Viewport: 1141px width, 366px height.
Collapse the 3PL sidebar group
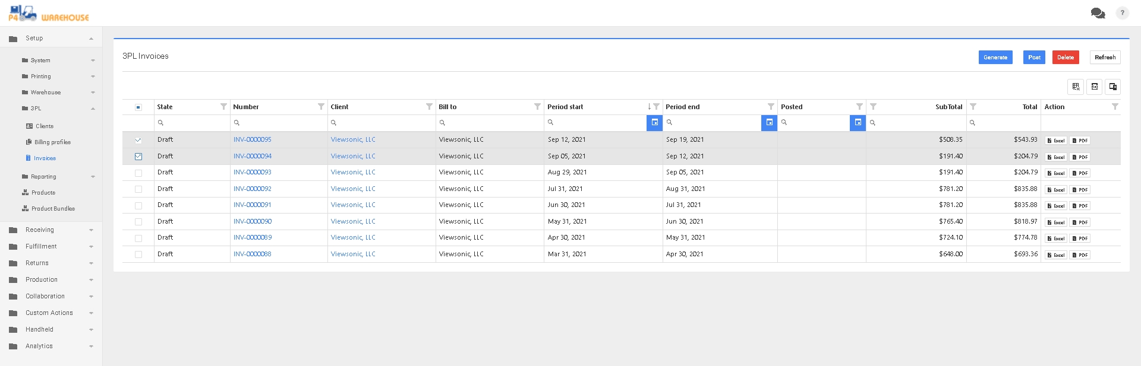click(x=36, y=109)
